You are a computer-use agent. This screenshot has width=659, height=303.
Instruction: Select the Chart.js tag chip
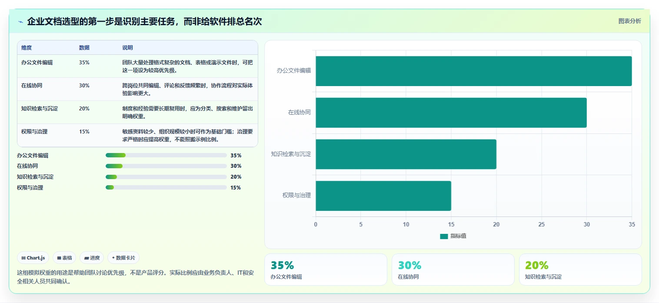tap(33, 258)
